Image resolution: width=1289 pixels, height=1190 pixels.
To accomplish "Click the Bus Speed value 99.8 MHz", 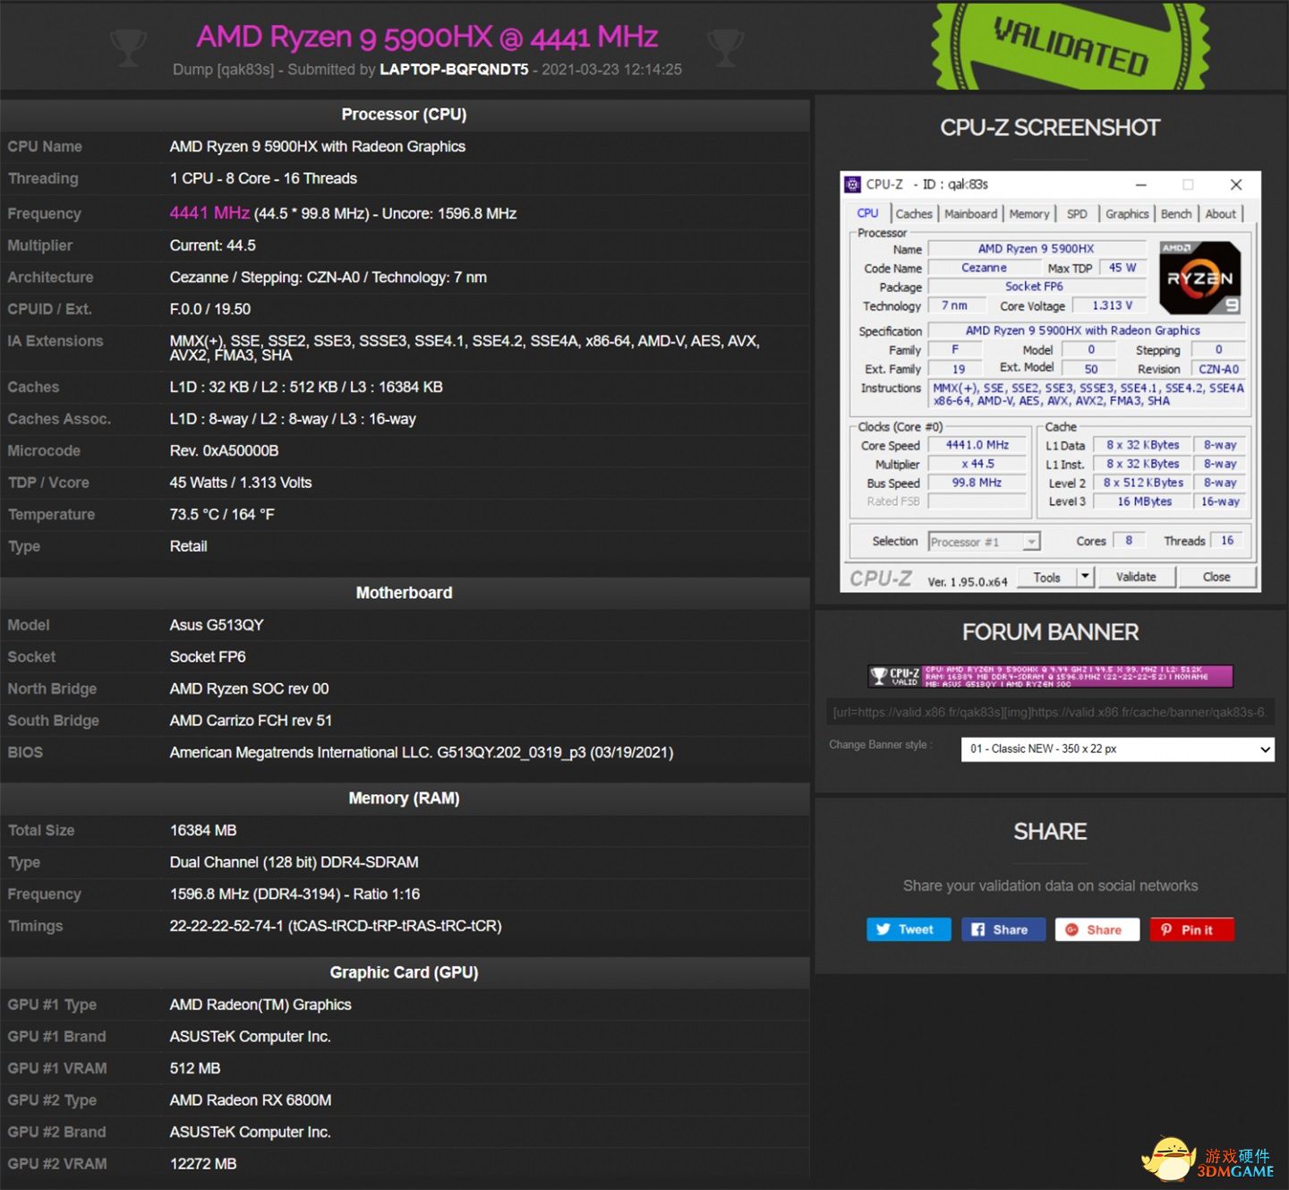I will (977, 483).
